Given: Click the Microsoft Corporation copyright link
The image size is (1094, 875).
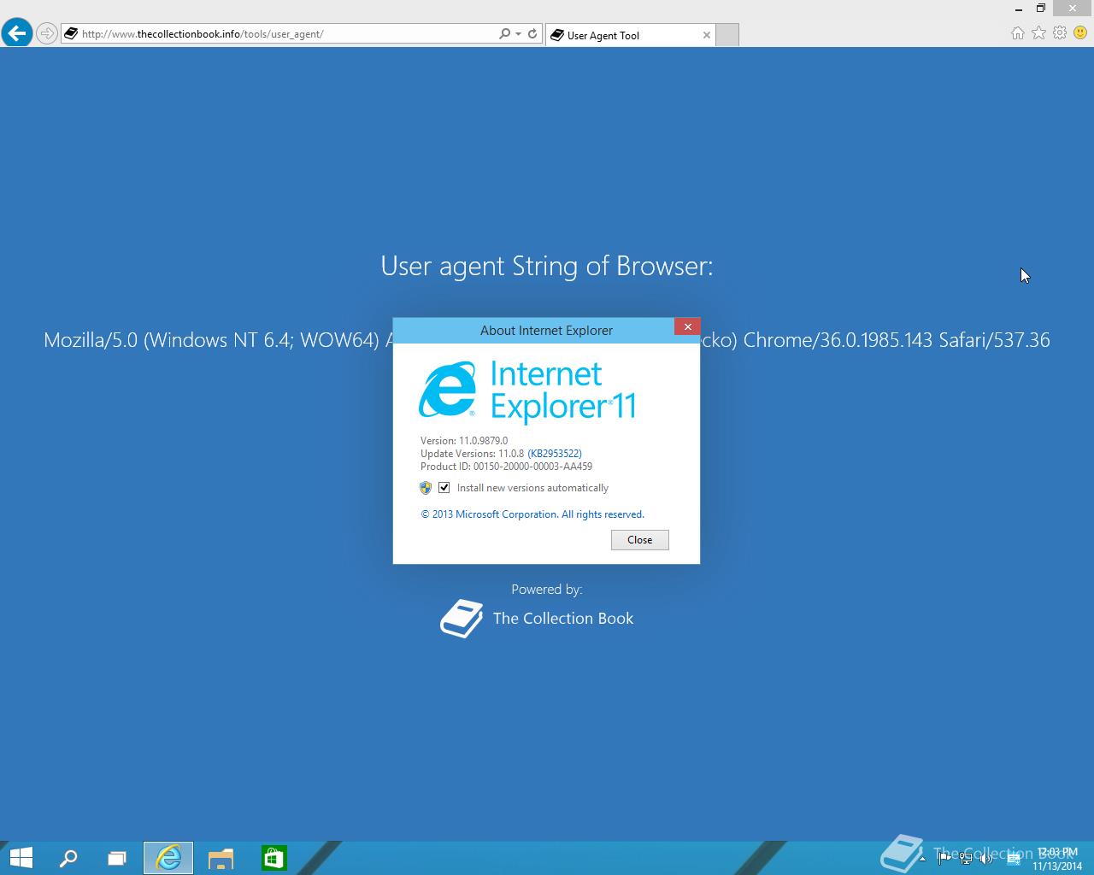Looking at the screenshot, I should tap(532, 514).
